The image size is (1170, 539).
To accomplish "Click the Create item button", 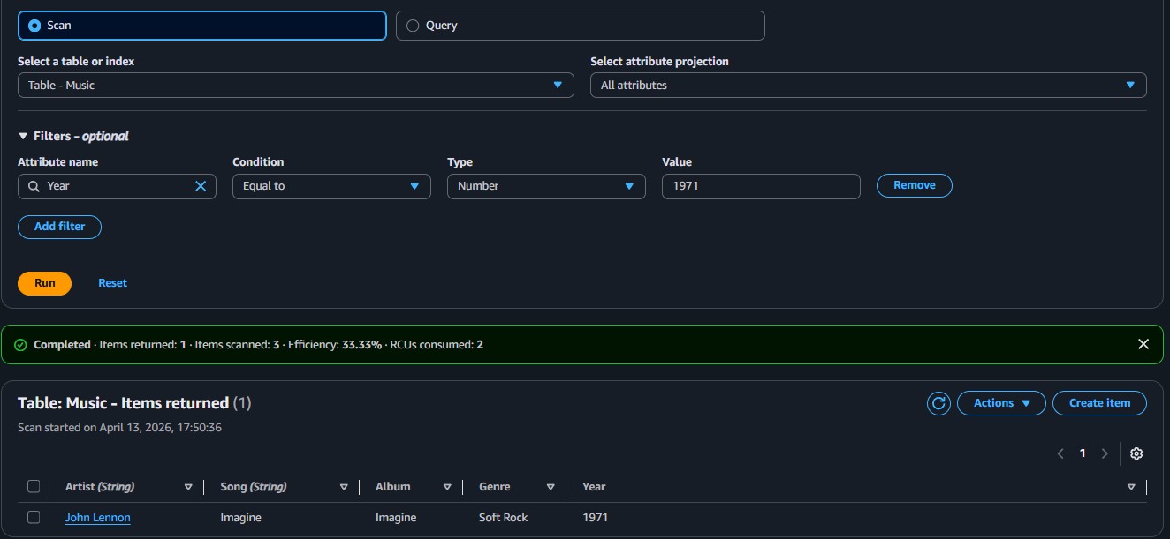I will 1099,403.
